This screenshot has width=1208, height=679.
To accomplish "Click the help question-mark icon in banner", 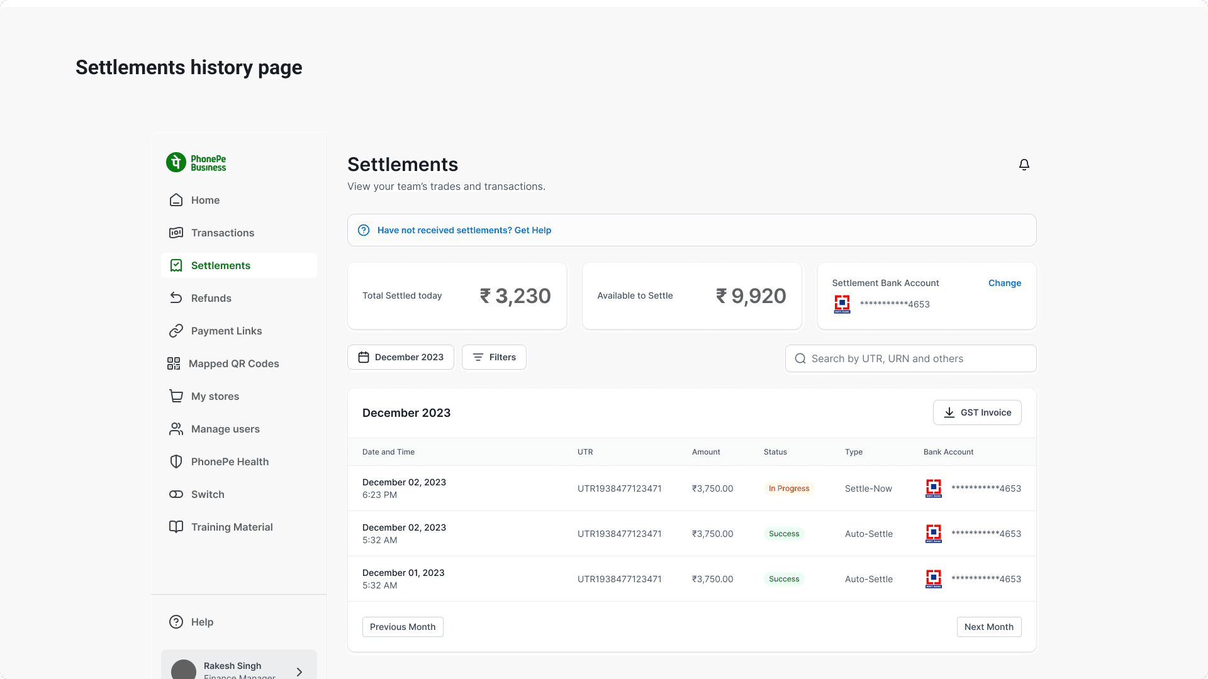I will [364, 230].
